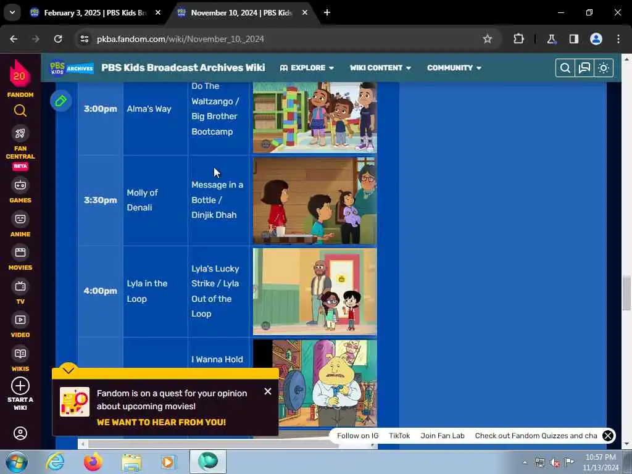Open the Windows Start button
The image size is (632, 474).
[17, 462]
